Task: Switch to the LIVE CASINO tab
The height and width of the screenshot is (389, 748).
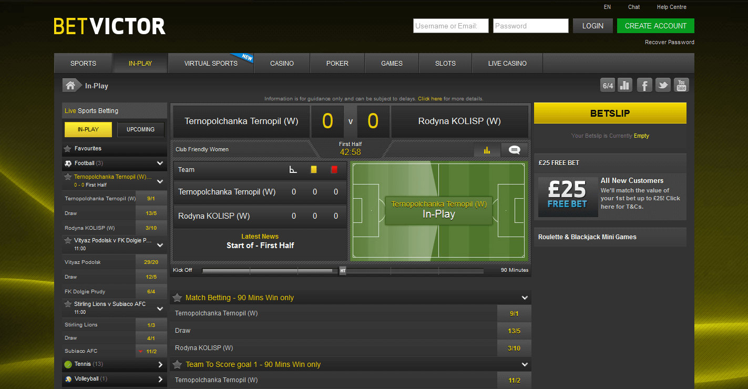Action: click(x=507, y=63)
